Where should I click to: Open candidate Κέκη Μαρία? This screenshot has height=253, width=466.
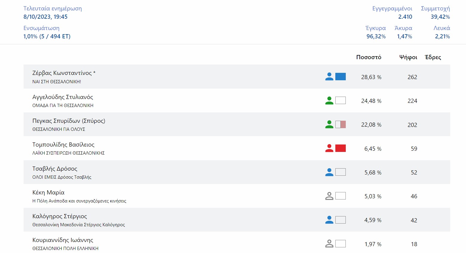(x=48, y=192)
